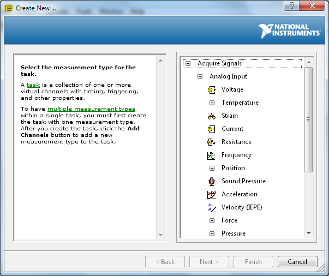Select the Resistance icon
The image size is (329, 276).
click(x=212, y=142)
